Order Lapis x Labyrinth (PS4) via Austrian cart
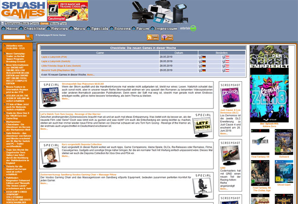The height and width of the screenshot is (204, 298). click(226, 57)
